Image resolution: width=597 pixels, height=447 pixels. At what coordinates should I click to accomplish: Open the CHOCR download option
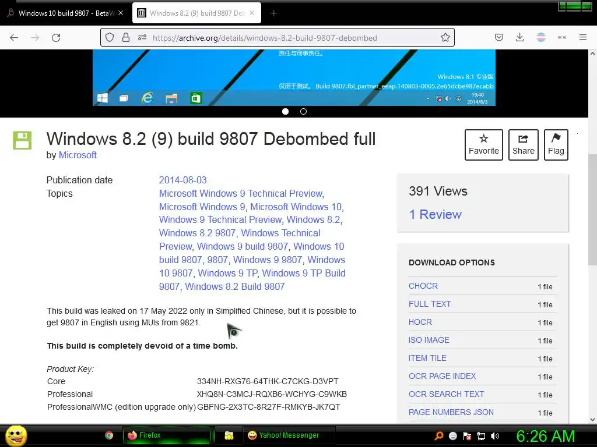click(x=423, y=286)
